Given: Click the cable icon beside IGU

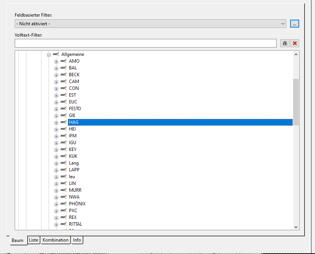Looking at the screenshot, I should 64,143.
